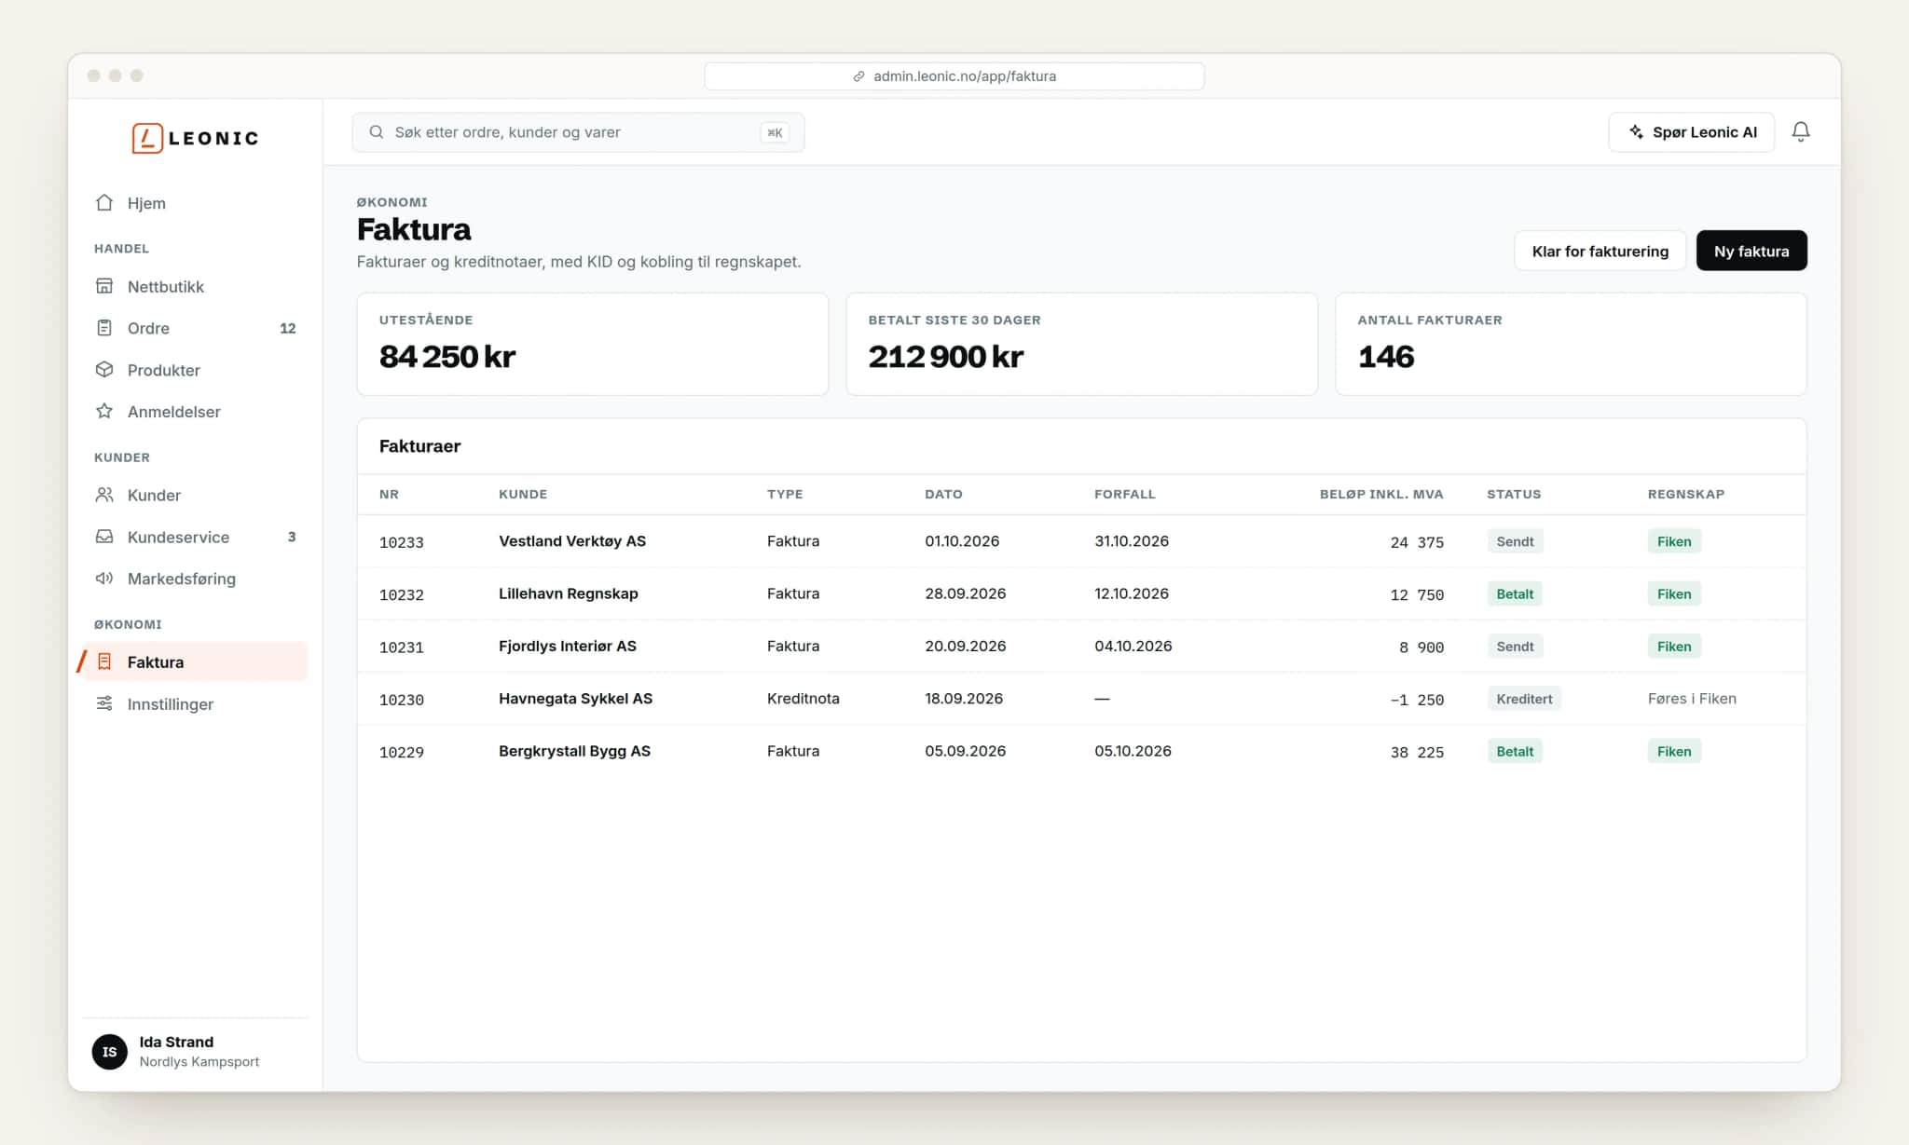Click Bergkrystall Bygg AS customer
This screenshot has width=1909, height=1145.
574,751
